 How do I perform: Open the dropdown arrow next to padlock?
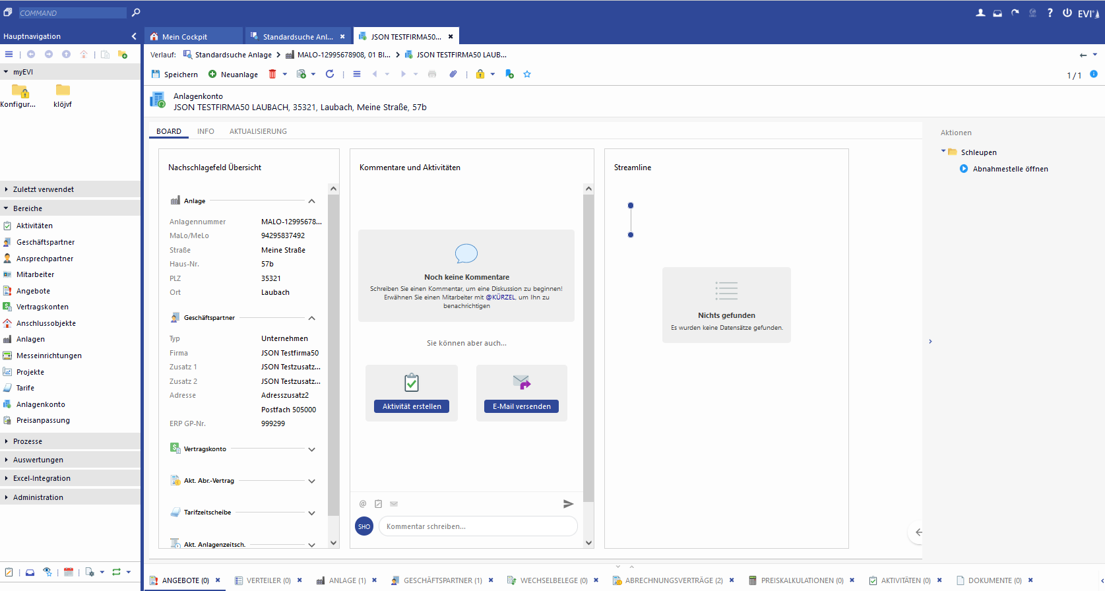[x=493, y=74]
